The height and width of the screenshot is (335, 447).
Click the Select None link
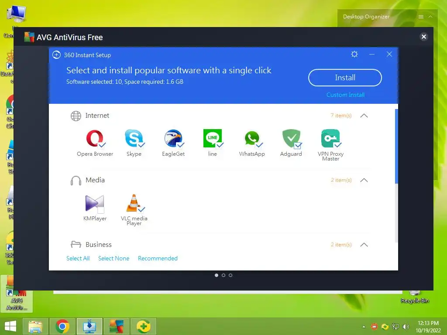pyautogui.click(x=114, y=258)
